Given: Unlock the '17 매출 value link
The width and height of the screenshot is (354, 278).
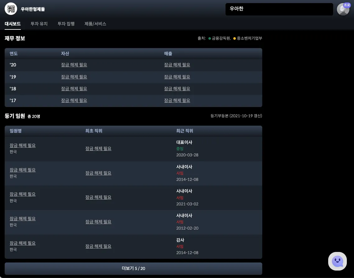Looking at the screenshot, I should click(x=177, y=101).
